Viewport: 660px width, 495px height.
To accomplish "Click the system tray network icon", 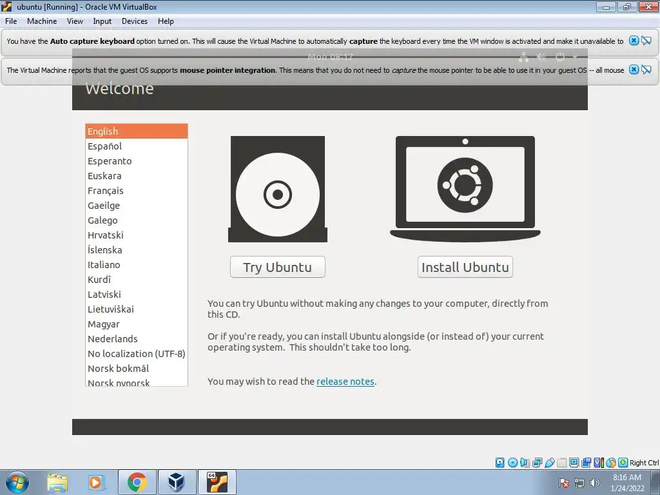I will pos(579,483).
